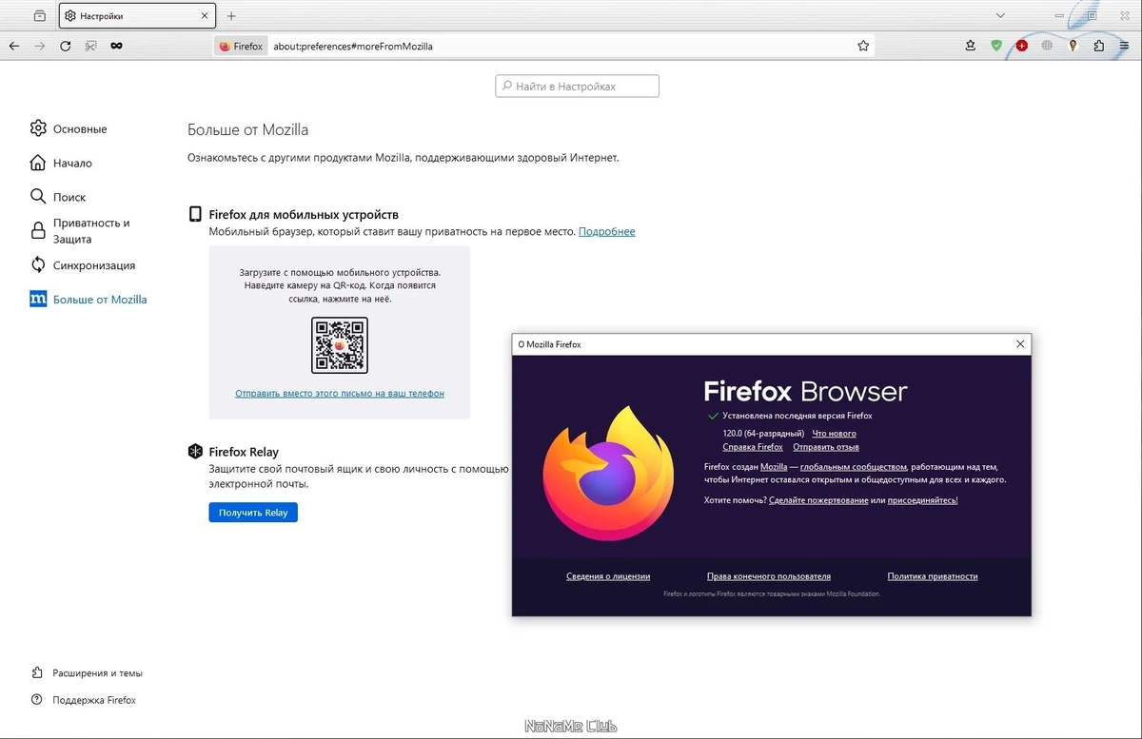Image resolution: width=1142 pixels, height=739 pixels.
Task: Click the screenshot scissors toolbar icon
Action: [90, 46]
